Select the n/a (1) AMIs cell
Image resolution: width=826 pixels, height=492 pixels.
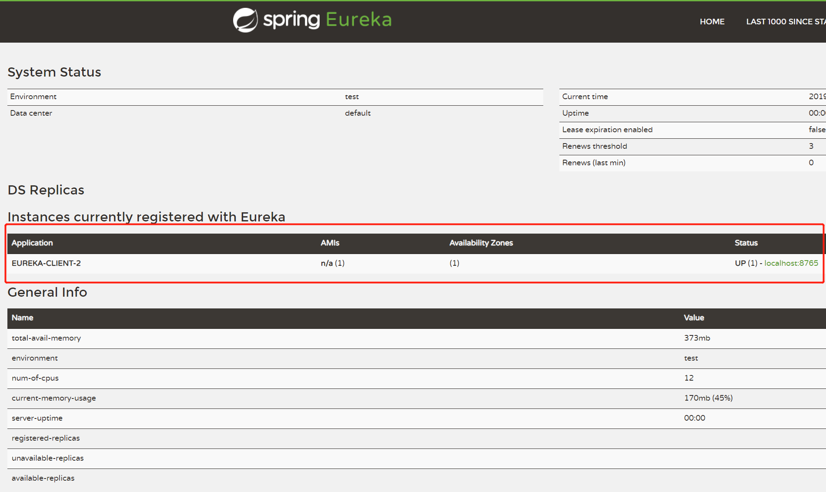(x=332, y=263)
